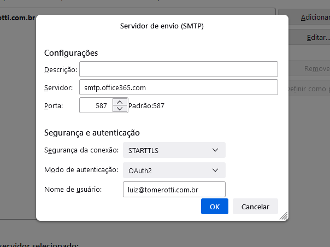Click Definir como padrão background button
The width and height of the screenshot is (330, 247).
309,89
